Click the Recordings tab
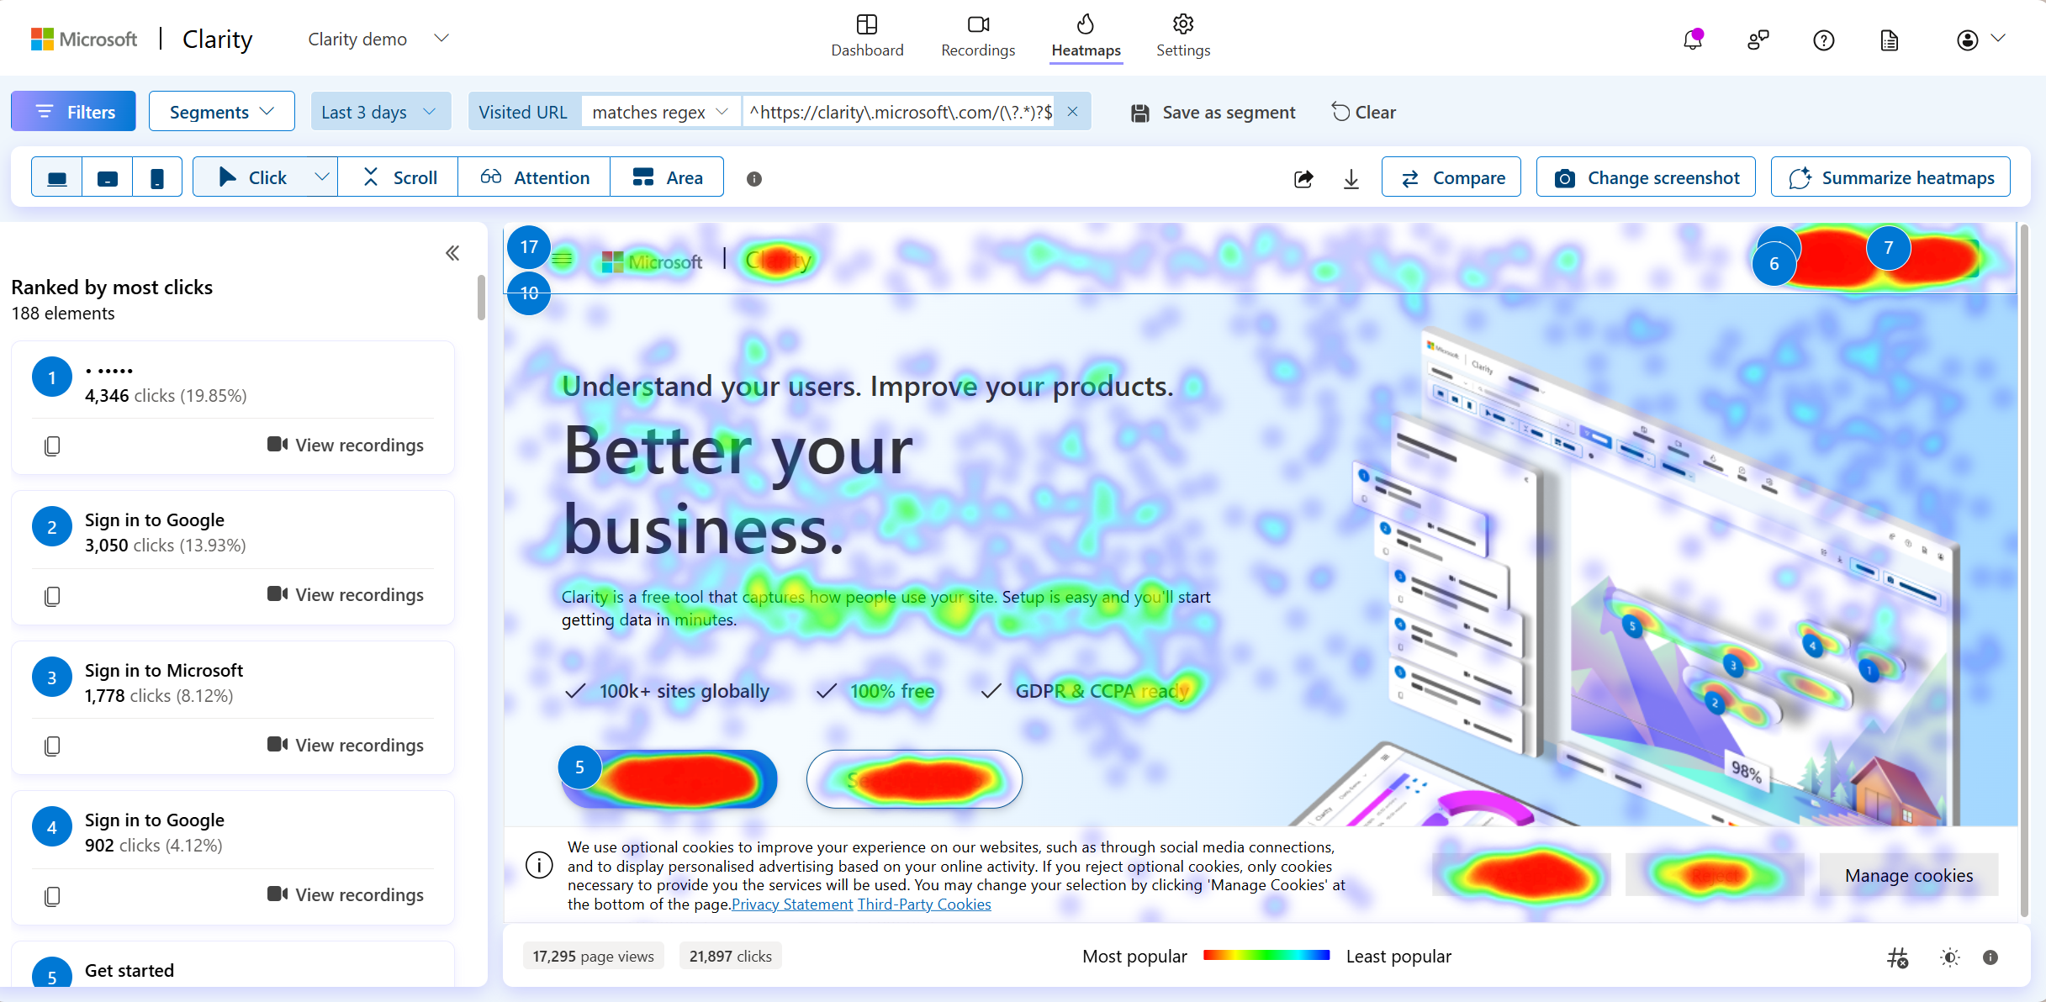The image size is (2046, 1002). click(977, 36)
